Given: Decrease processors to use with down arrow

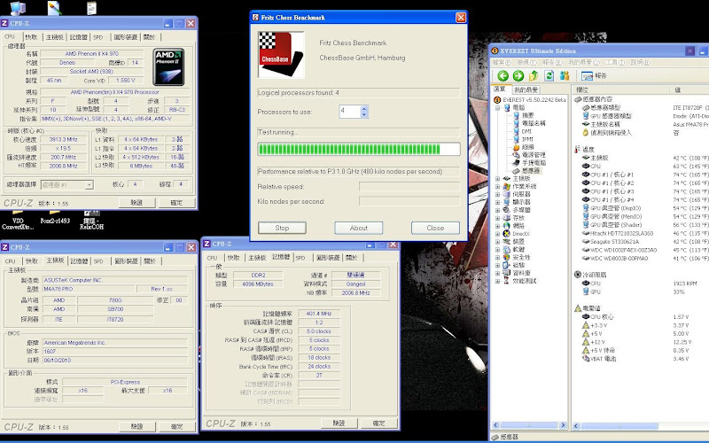Looking at the screenshot, I should coord(364,114).
